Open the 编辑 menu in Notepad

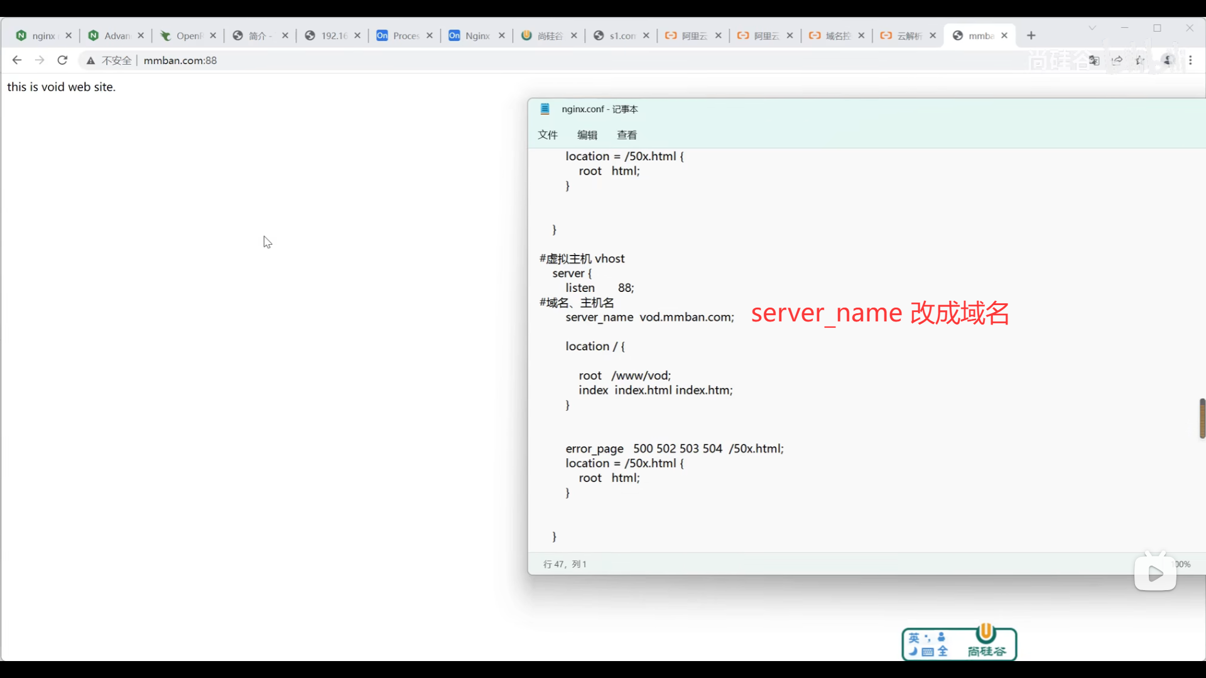587,135
